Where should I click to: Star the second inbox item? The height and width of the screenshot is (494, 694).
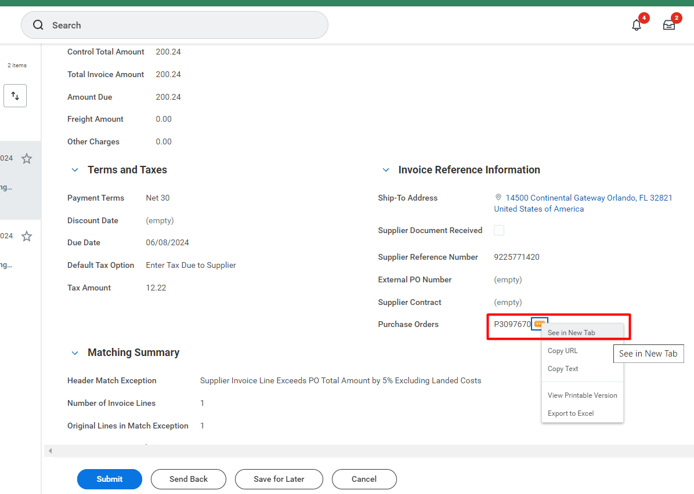[x=27, y=236]
